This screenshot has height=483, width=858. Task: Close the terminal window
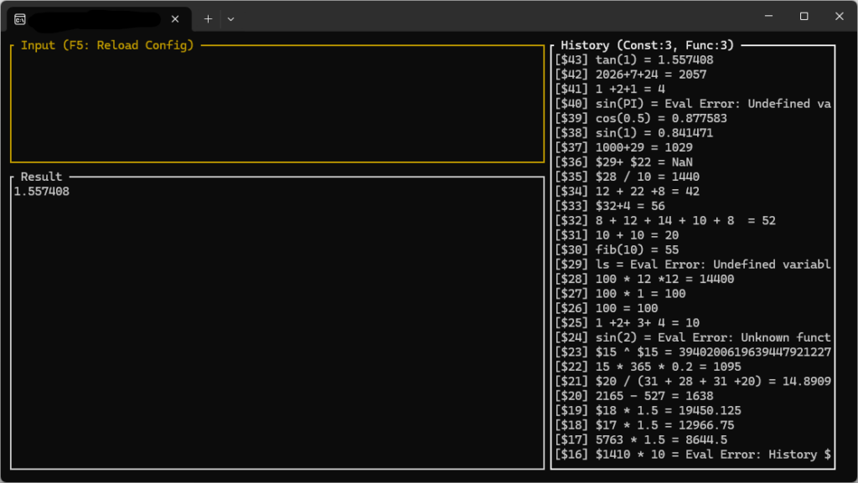point(840,17)
